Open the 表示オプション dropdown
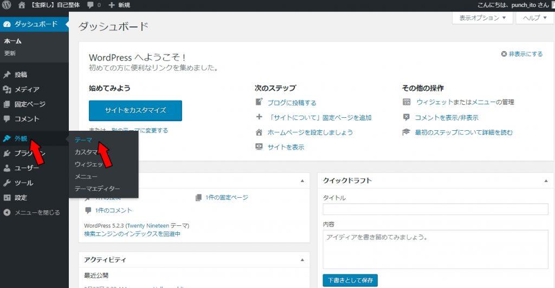This screenshot has width=555, height=288. [x=482, y=18]
